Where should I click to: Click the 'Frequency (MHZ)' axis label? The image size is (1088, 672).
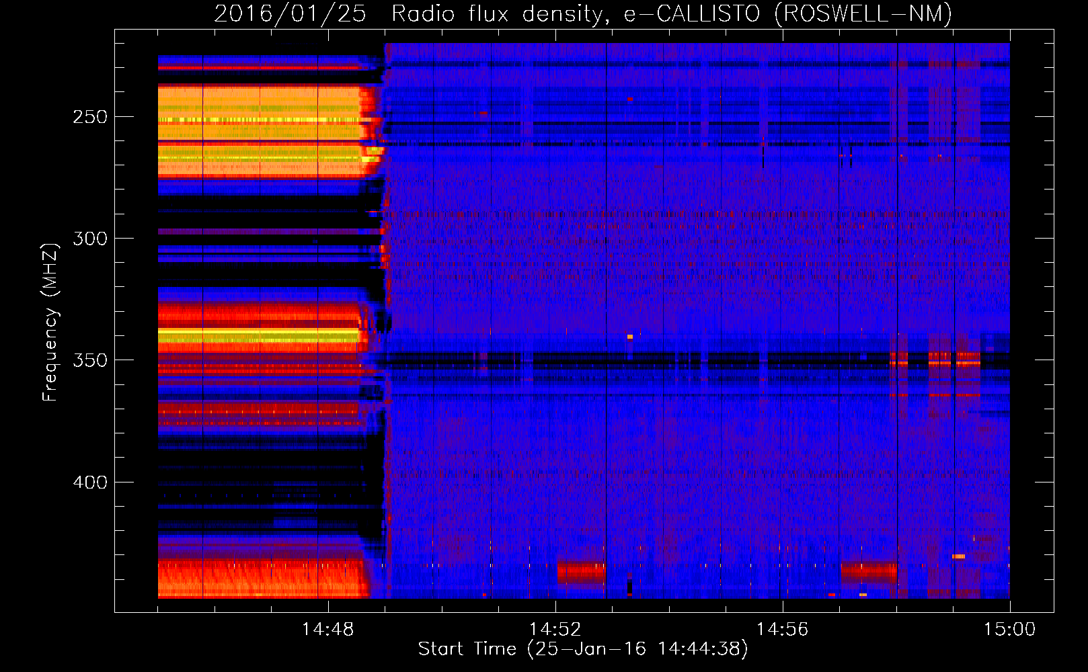[50, 322]
